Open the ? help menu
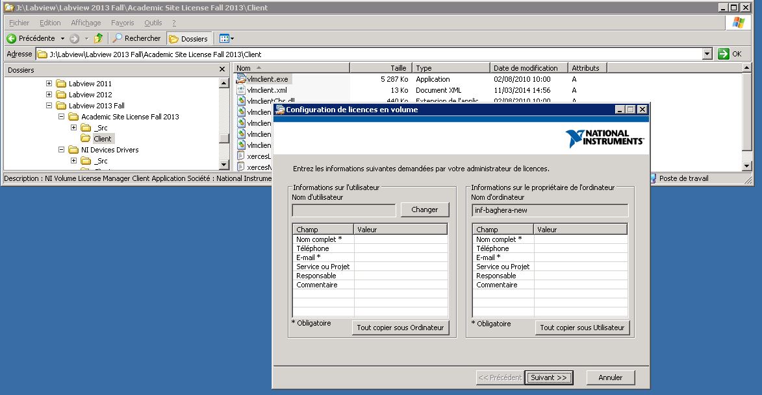The width and height of the screenshot is (762, 395). [174, 23]
